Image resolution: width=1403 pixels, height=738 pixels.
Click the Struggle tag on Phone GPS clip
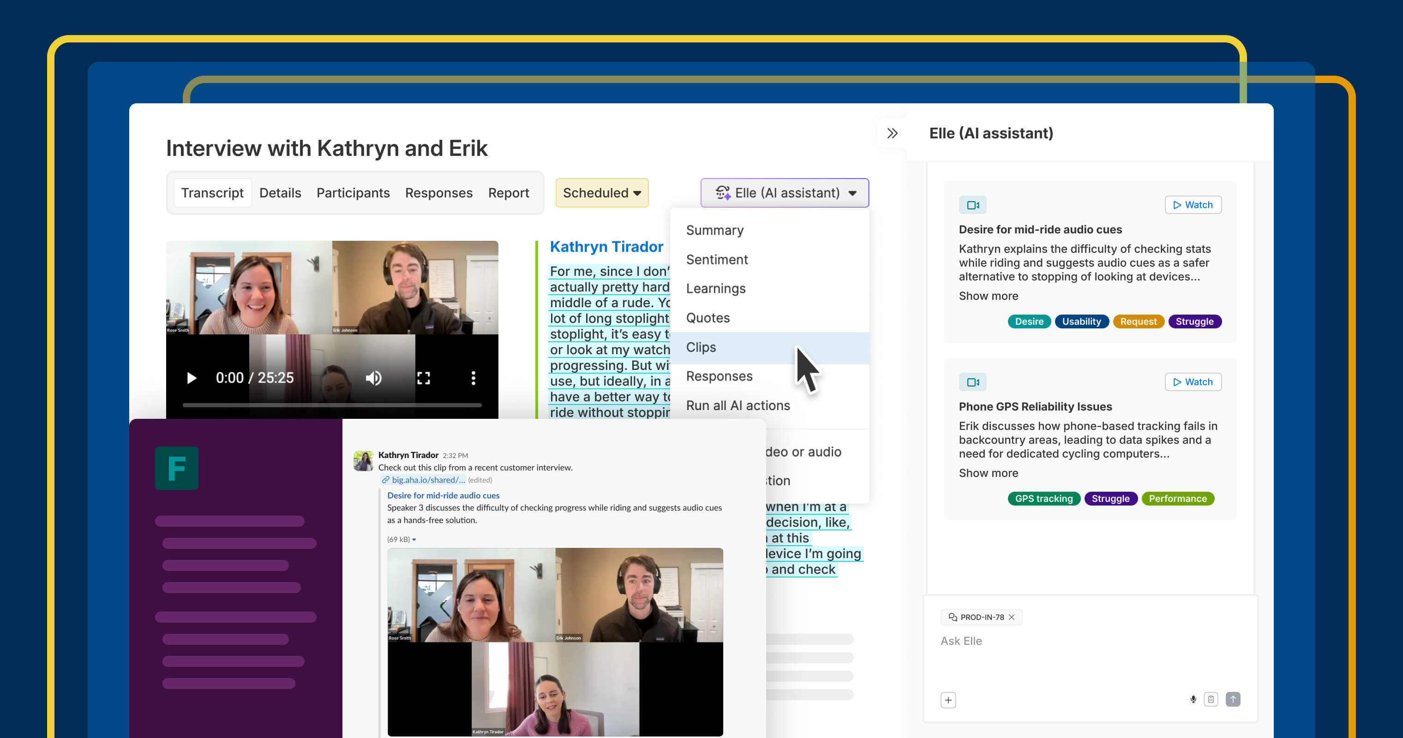[1110, 499]
